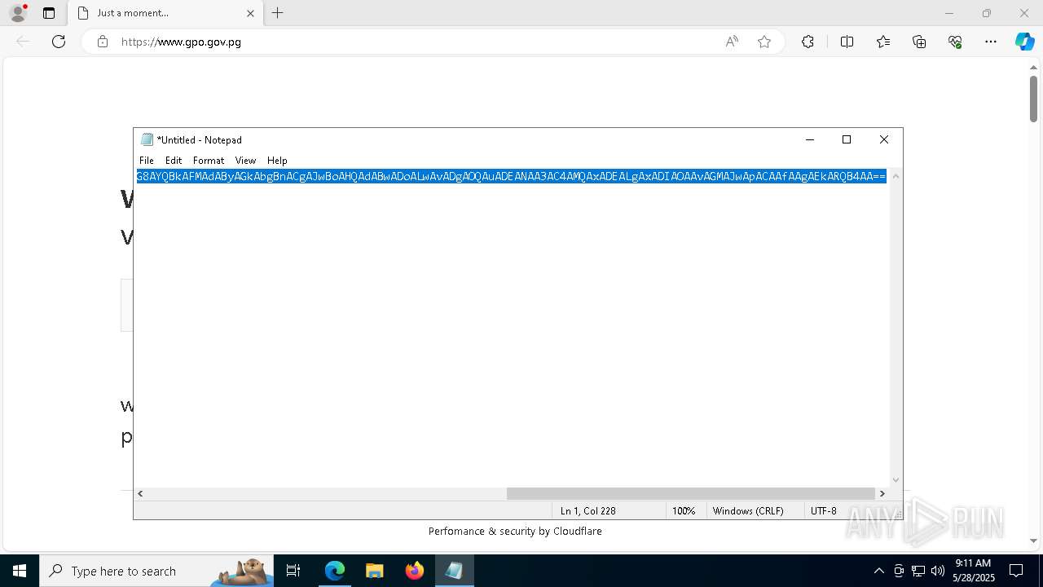
Task: Click the selected base64 text line
Action: (x=511, y=176)
